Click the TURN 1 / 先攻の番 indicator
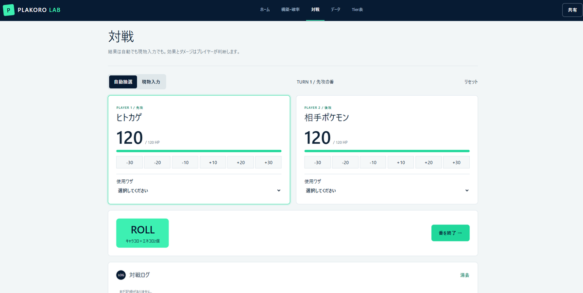Viewport: 583px width, 293px height. point(315,82)
